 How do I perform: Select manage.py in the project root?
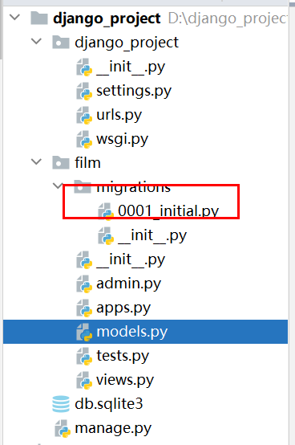(x=113, y=428)
